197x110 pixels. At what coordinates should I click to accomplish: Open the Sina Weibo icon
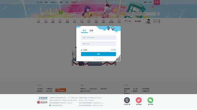(x=139, y=100)
